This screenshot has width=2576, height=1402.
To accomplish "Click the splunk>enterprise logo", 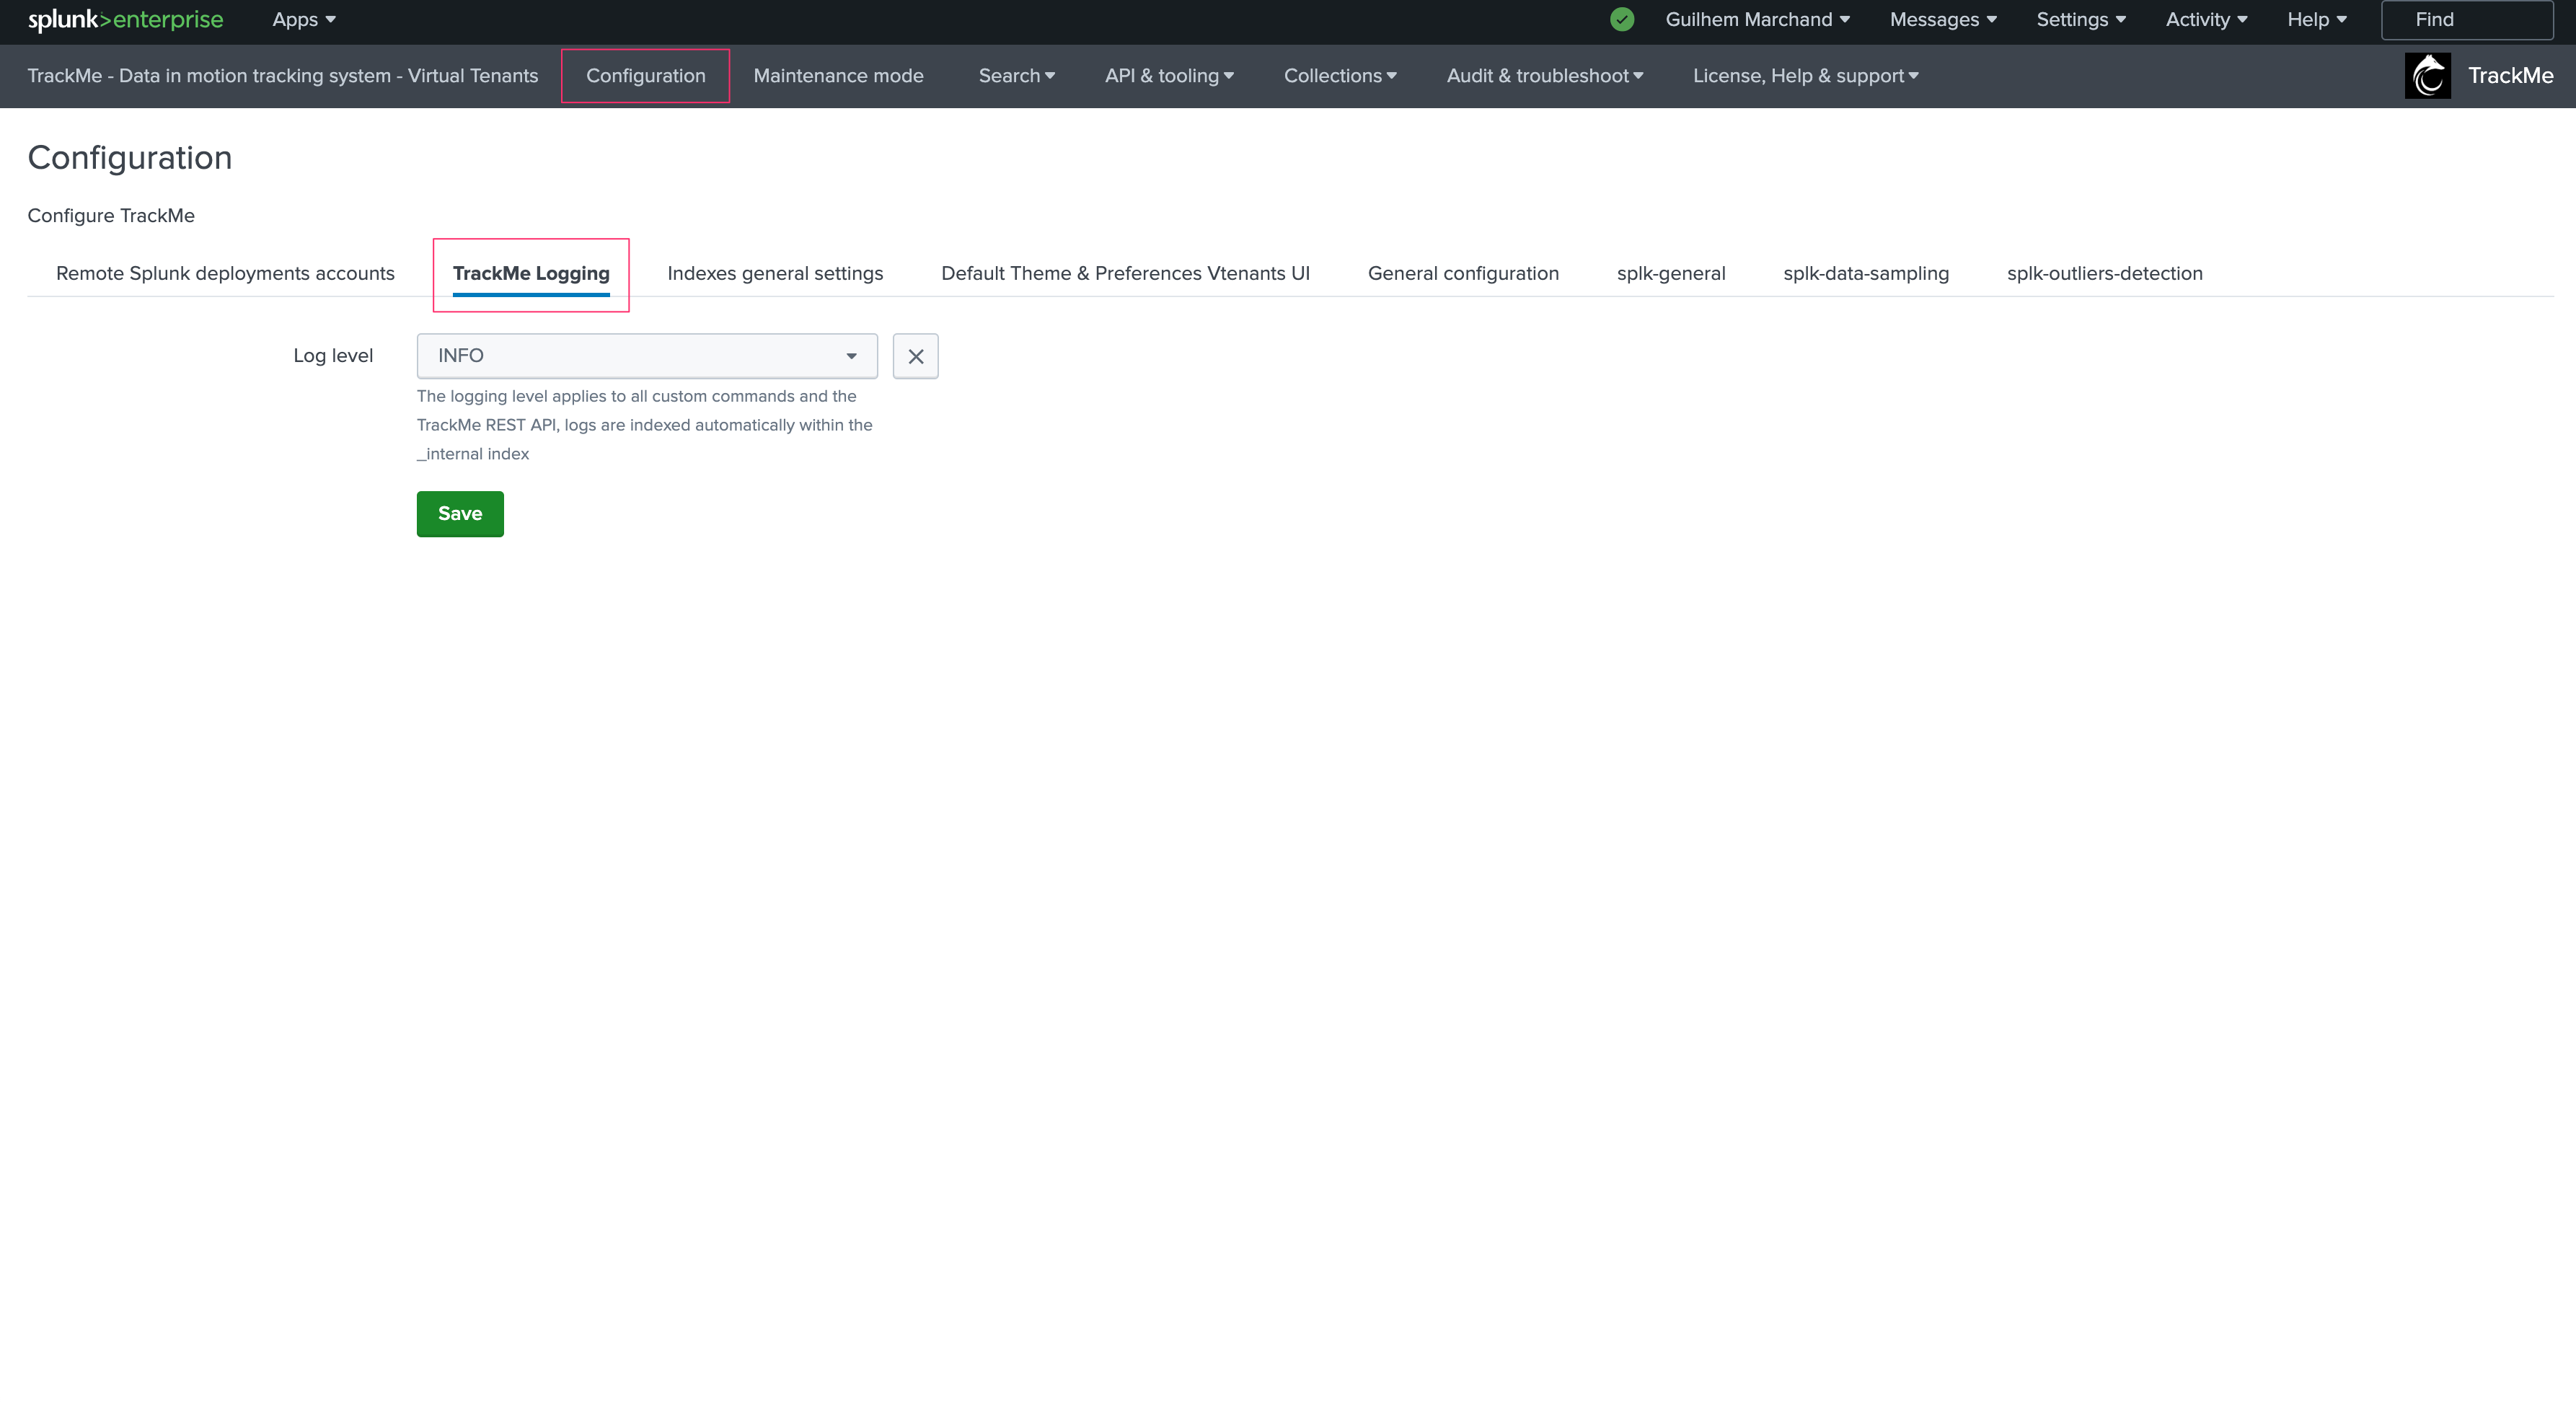I will (125, 19).
